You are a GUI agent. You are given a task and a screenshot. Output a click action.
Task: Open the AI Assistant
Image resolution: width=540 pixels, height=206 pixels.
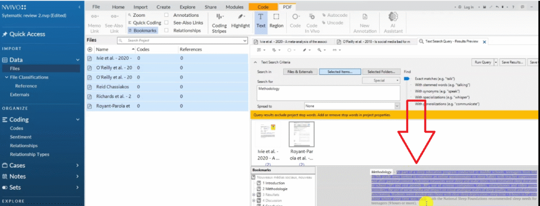[393, 23]
